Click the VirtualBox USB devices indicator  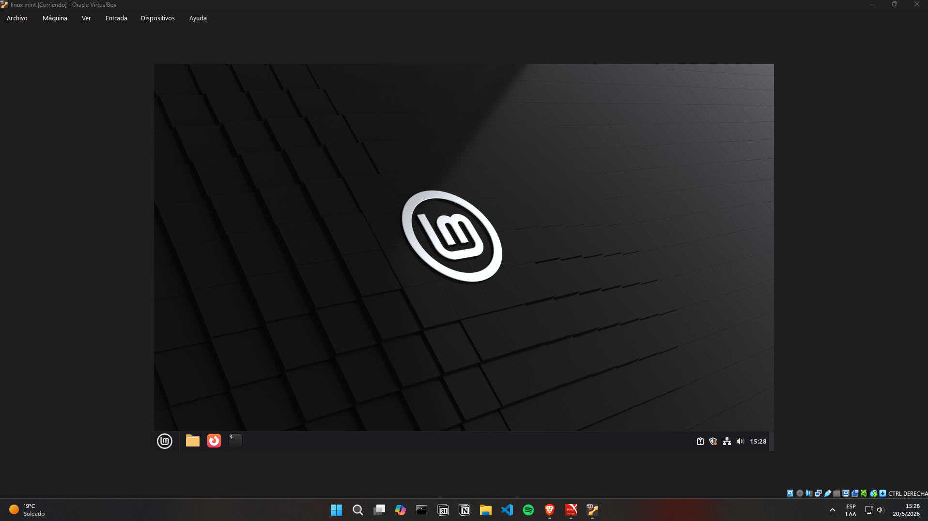coord(828,493)
